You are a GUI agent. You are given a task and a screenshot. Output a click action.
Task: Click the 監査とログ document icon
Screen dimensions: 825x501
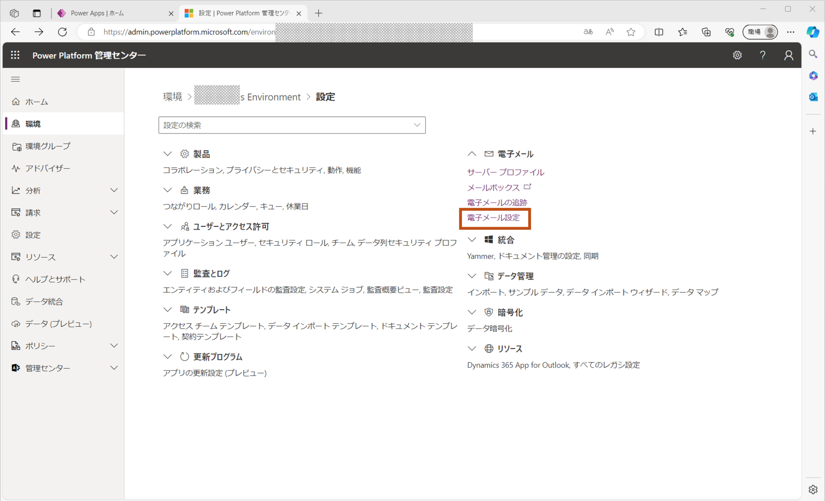(184, 273)
